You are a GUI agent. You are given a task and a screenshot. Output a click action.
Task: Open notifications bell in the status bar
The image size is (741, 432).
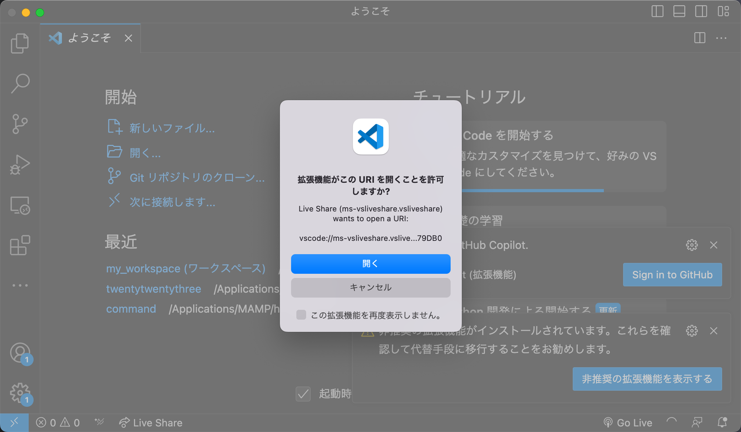[x=722, y=423]
